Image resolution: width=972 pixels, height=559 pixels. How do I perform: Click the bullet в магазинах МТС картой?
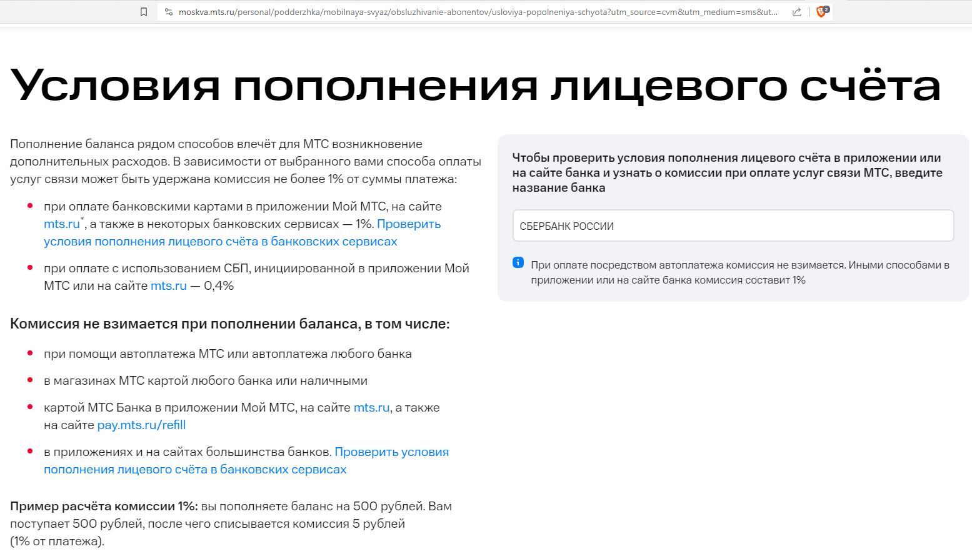click(206, 380)
